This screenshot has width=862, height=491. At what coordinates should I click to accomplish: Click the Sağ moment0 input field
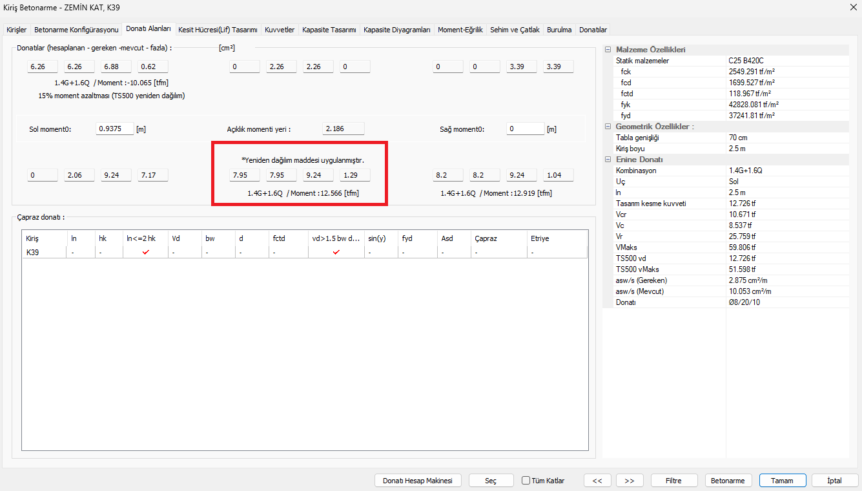(525, 129)
